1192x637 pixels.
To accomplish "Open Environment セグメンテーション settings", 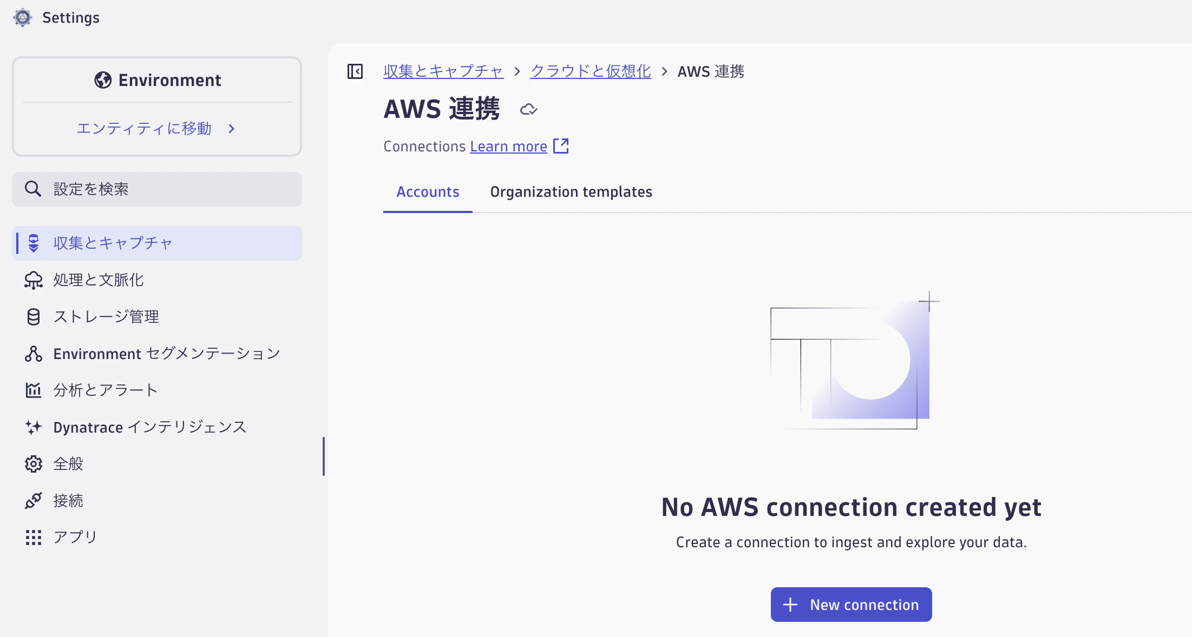I will tap(157, 354).
